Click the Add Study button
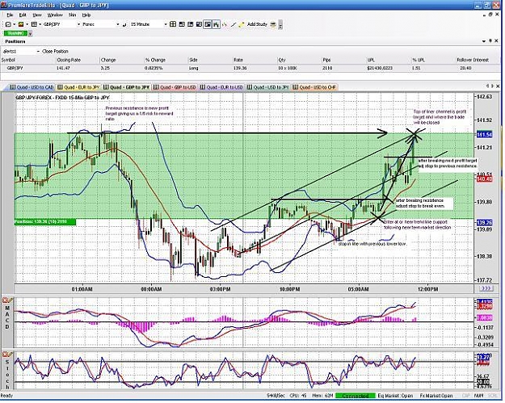The height and width of the screenshot is (403, 505). tap(257, 24)
